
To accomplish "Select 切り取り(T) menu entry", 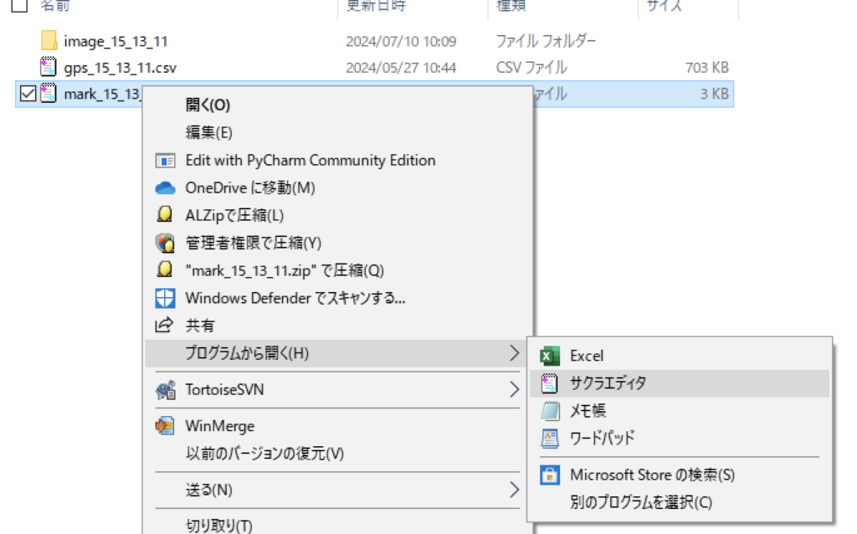I will tap(218, 526).
